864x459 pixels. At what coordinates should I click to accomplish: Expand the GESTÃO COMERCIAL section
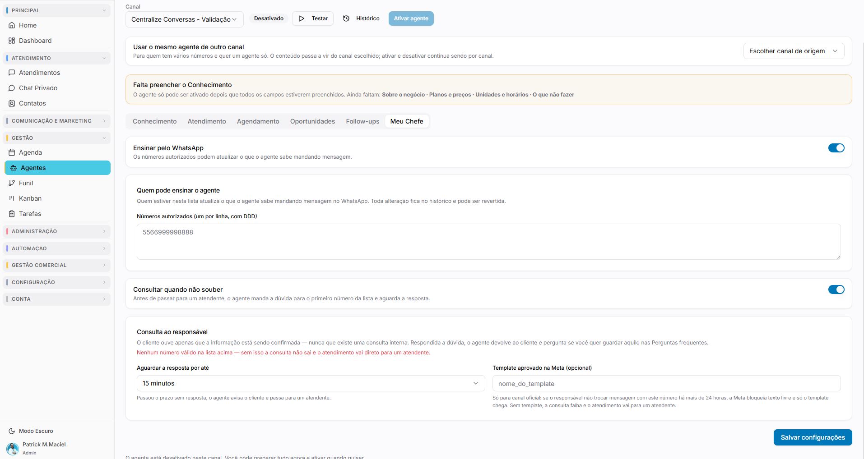57,265
